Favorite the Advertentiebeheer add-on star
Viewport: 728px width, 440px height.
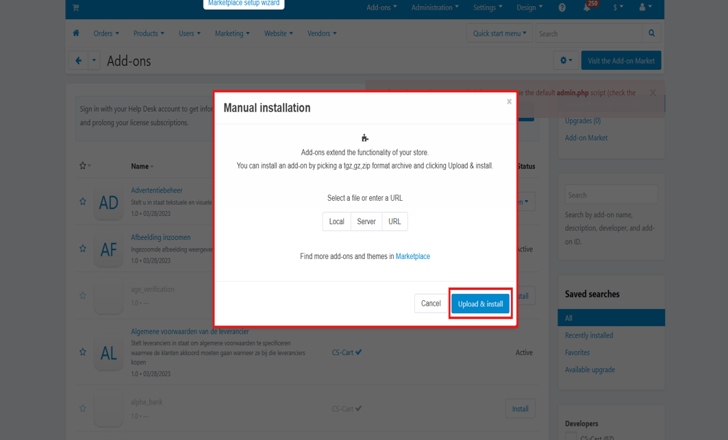(x=83, y=201)
